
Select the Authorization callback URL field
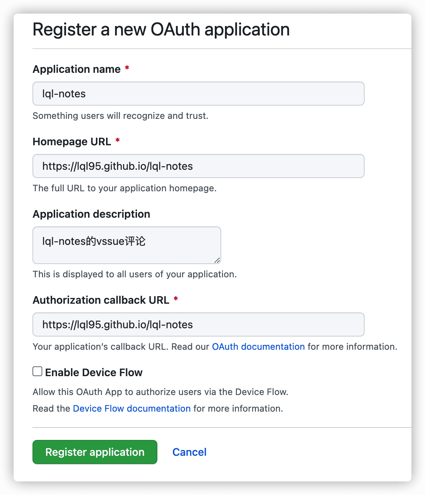(198, 324)
